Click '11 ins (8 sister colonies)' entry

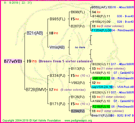click(x=108, y=26)
